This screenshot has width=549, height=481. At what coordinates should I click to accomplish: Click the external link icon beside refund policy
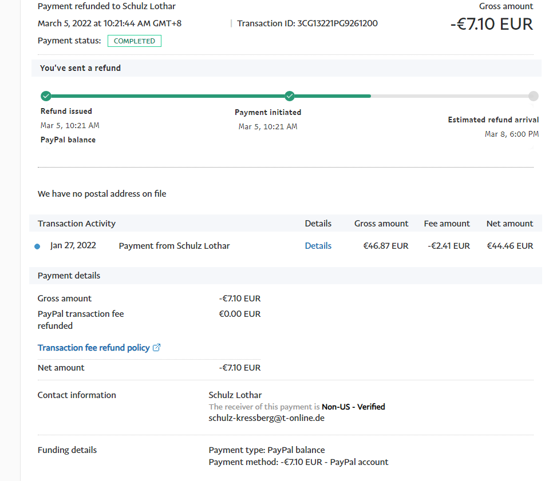(x=157, y=348)
